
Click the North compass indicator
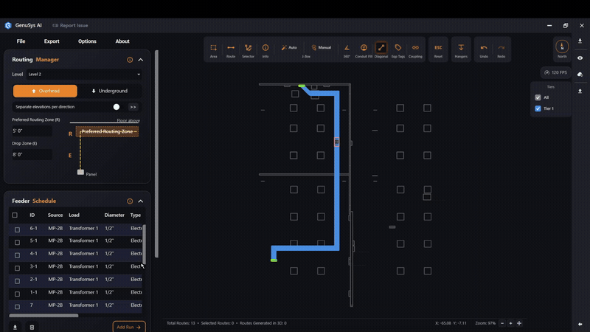tap(562, 48)
